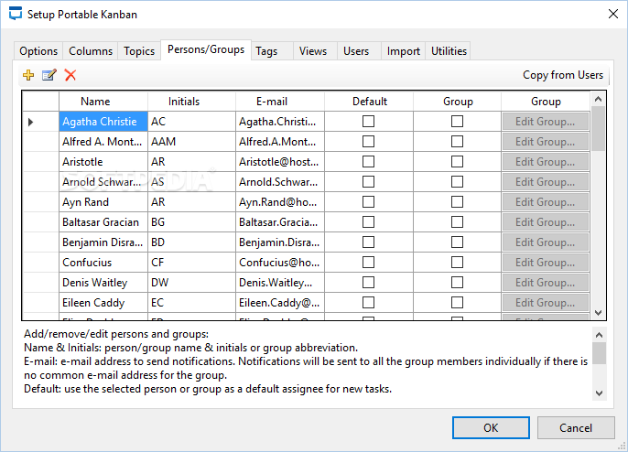Check Default for Agatha Christie
628x452 pixels.
368,122
